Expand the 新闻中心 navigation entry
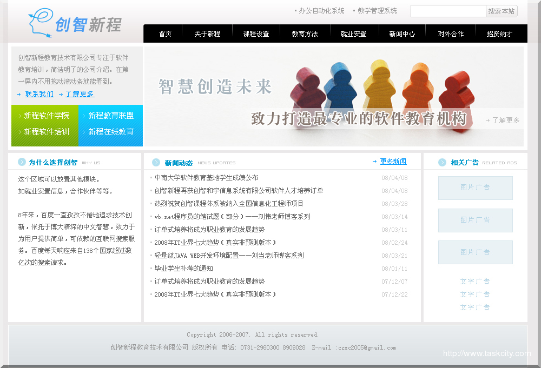 click(x=402, y=34)
